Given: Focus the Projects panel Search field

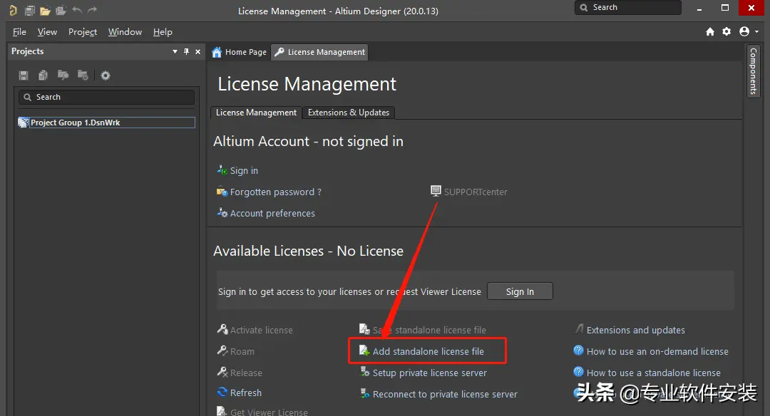Looking at the screenshot, I should click(x=106, y=97).
